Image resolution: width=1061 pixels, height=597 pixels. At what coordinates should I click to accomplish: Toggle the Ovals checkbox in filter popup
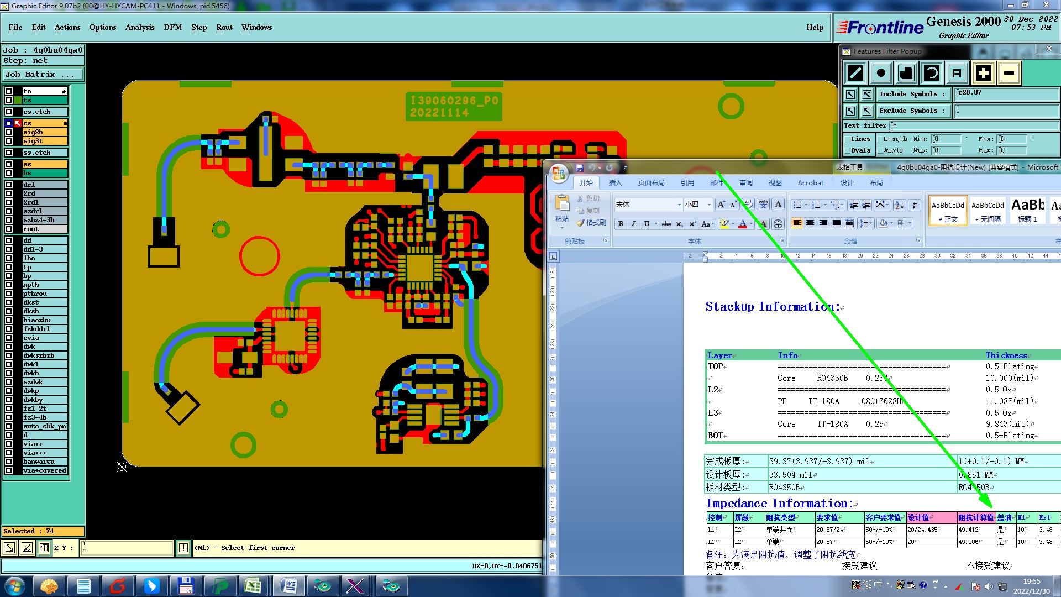(x=848, y=150)
